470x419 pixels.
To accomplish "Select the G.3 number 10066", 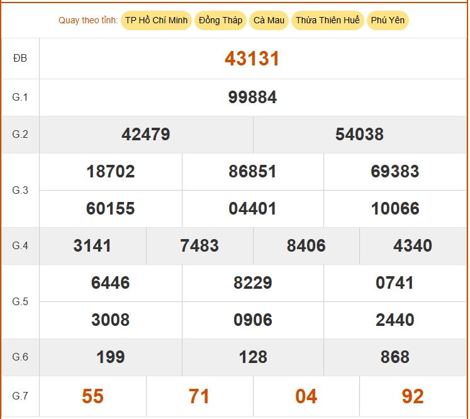I will click(395, 209).
